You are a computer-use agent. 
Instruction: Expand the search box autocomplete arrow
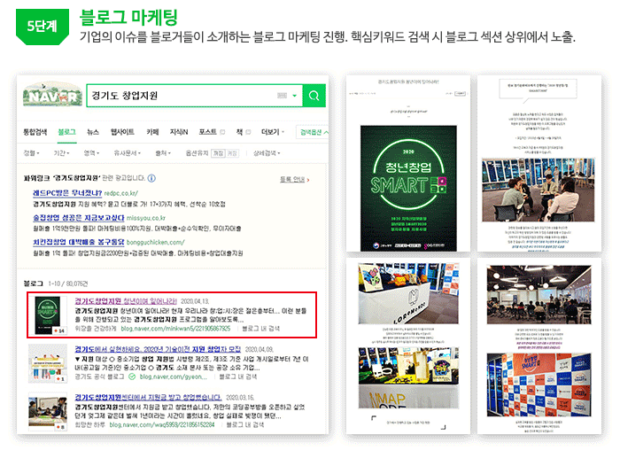pos(295,96)
